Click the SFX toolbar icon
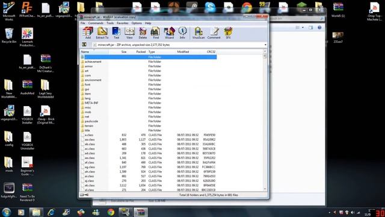 [x=228, y=33]
